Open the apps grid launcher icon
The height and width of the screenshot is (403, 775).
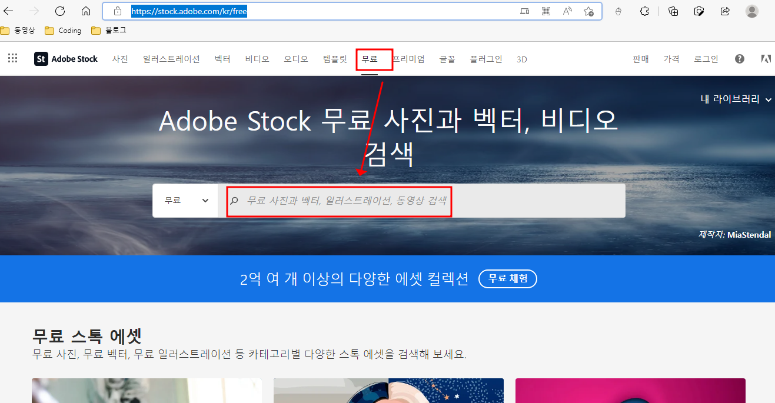12,58
